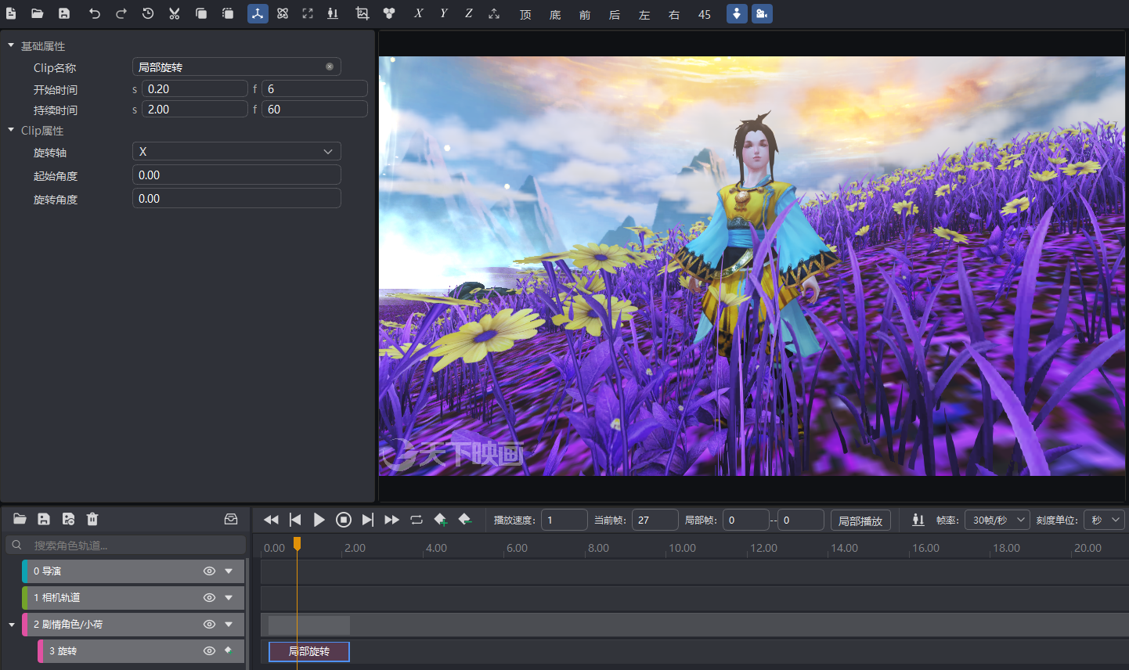
Task: Toggle the blue down-arrow pin button
Action: (x=737, y=13)
